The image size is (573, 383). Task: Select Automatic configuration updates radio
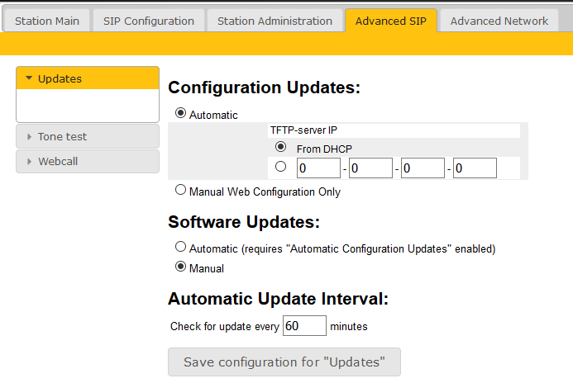point(181,114)
